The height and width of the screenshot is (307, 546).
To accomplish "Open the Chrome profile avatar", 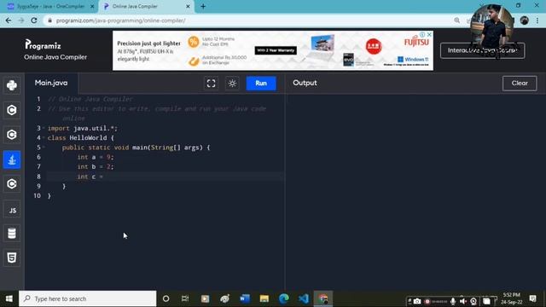I will click(x=524, y=20).
